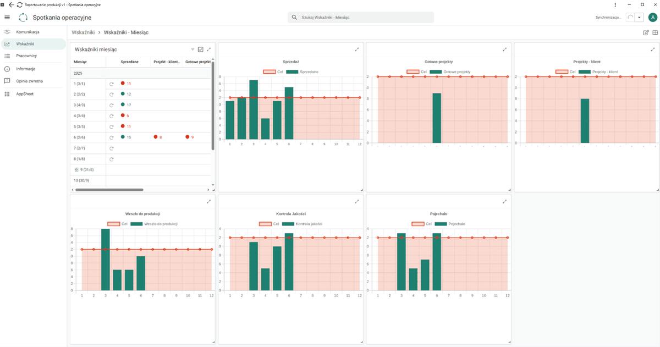Click the Spotkania operacyjne app logo
The image size is (660, 347).
[24, 18]
